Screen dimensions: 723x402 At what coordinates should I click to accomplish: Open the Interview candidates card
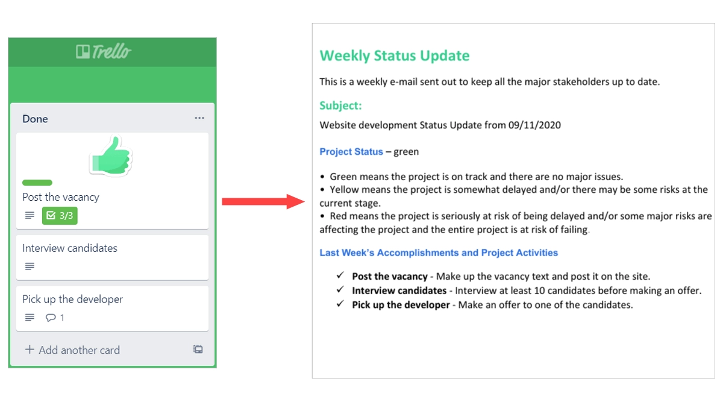tap(112, 257)
